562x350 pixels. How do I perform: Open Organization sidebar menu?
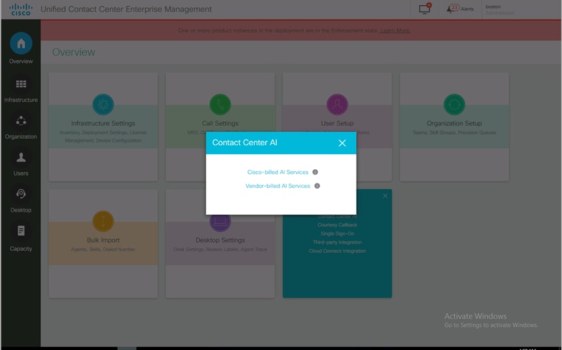coord(21,127)
